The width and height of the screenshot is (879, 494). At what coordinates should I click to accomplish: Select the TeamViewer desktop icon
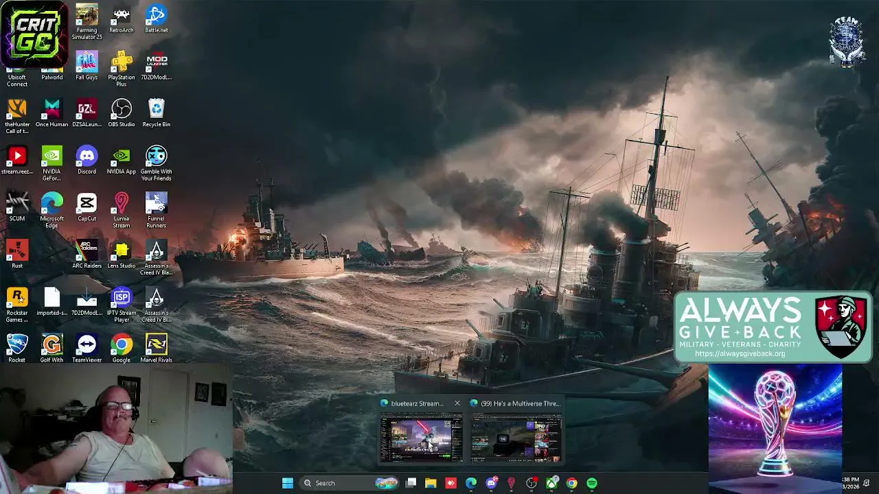pyautogui.click(x=87, y=349)
